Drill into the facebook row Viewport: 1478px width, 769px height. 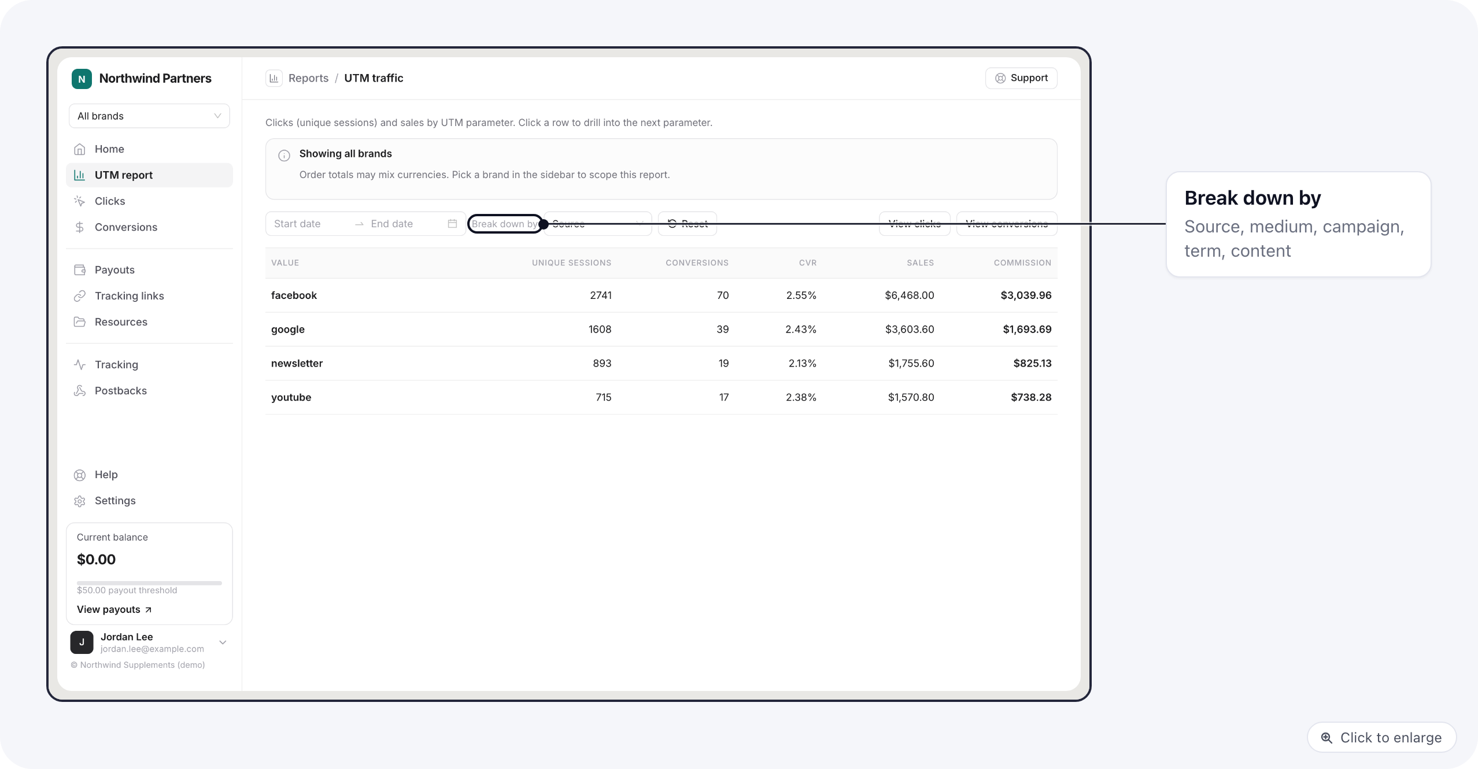coord(661,295)
